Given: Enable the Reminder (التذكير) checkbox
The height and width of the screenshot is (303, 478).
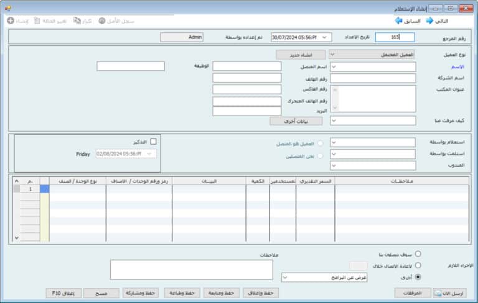Looking at the screenshot, I should coord(154,142).
